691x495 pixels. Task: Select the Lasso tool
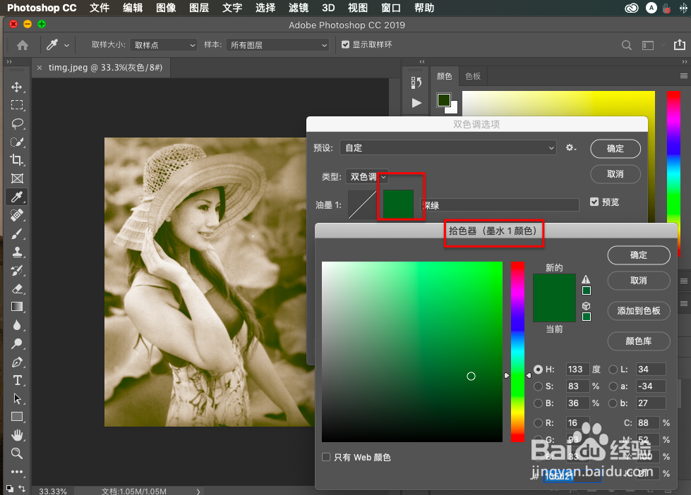[x=17, y=123]
